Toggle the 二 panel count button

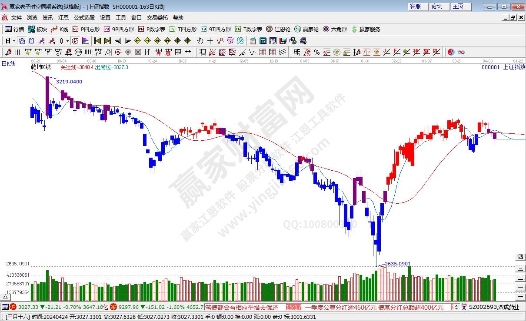[x=520, y=278]
